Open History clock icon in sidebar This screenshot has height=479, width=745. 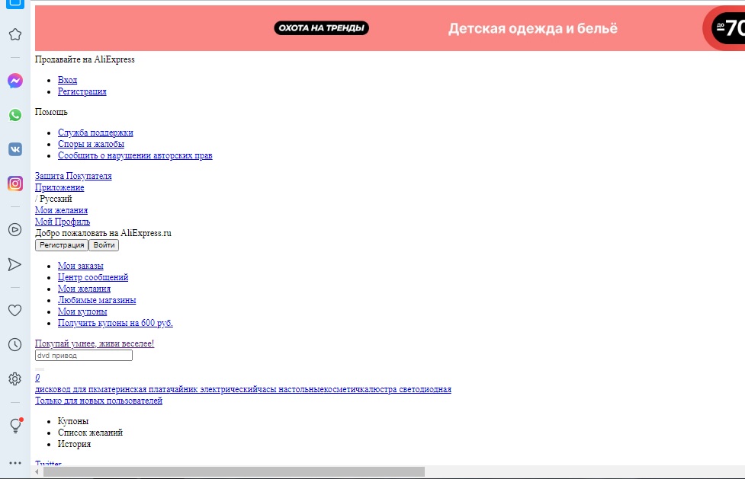[x=15, y=345]
